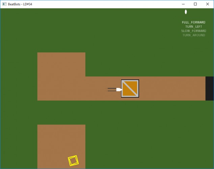Screen dimensions: 214x169
Task: Choose the SLOW_FORWARD queued command
Action: (x=193, y=31)
